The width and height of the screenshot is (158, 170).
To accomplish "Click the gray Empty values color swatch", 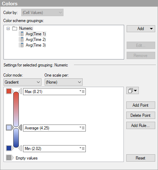I will pos(9,158).
